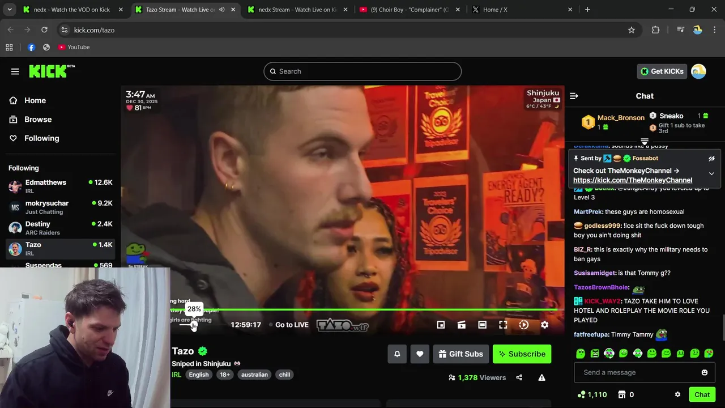
Task: Toggle mini player mode
Action: pyautogui.click(x=441, y=325)
